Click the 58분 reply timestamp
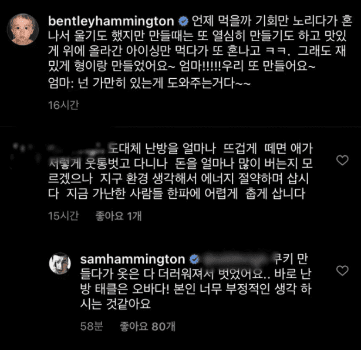The height and width of the screenshot is (350, 361). [92, 326]
